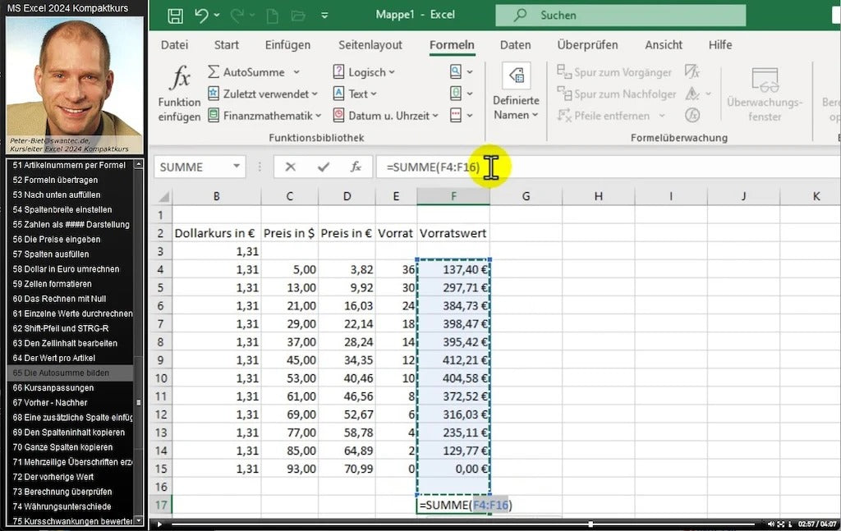Screen dimensions: 841x531
Task: Click the fx icon beside formula bar
Action: click(356, 167)
